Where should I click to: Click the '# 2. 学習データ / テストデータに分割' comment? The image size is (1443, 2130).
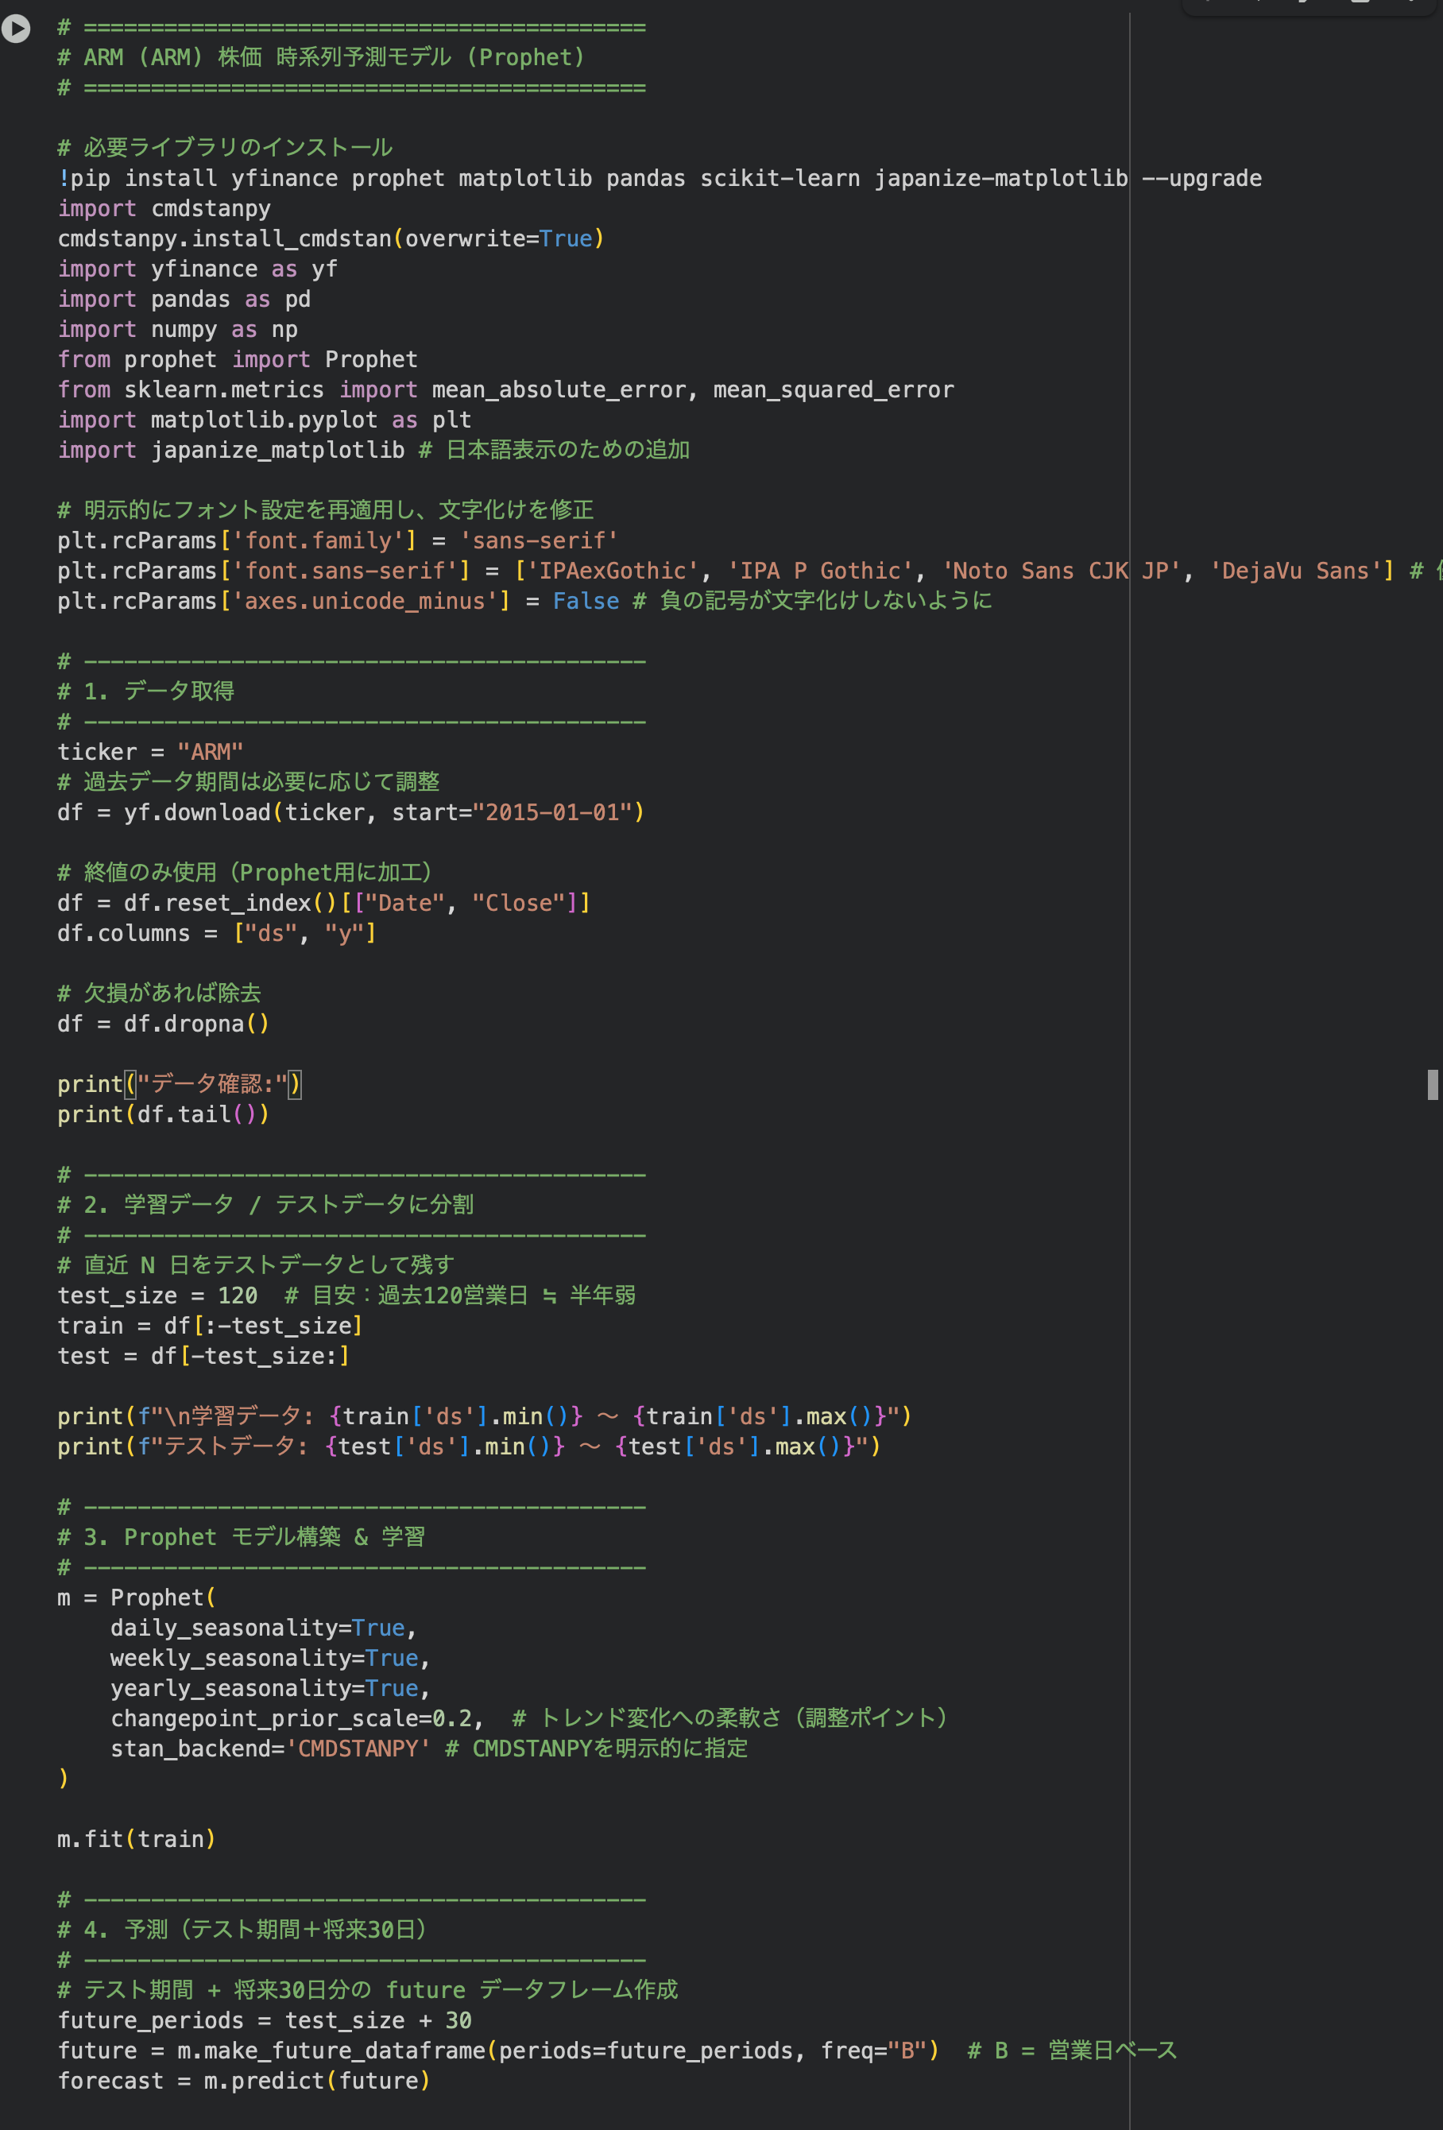click(265, 1205)
